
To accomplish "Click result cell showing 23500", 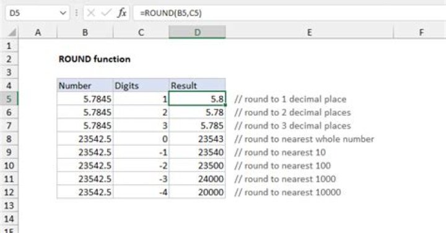I will click(x=197, y=166).
